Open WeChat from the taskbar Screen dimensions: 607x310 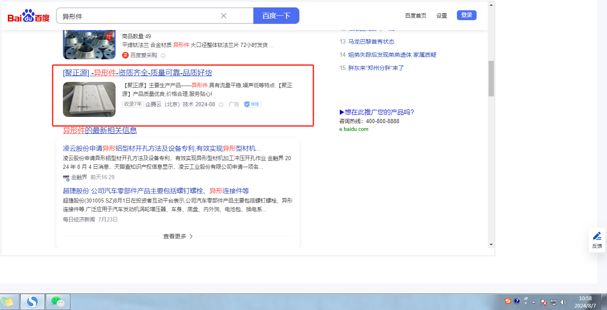(58, 302)
